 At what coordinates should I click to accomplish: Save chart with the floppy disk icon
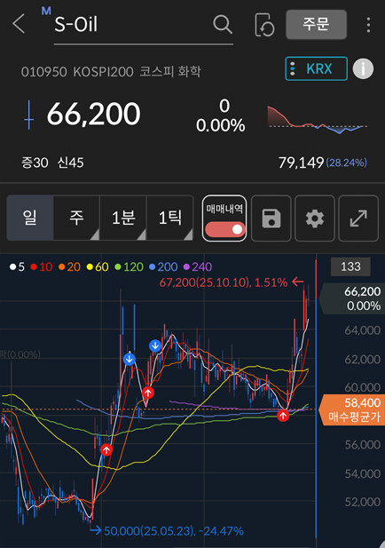[x=271, y=218]
